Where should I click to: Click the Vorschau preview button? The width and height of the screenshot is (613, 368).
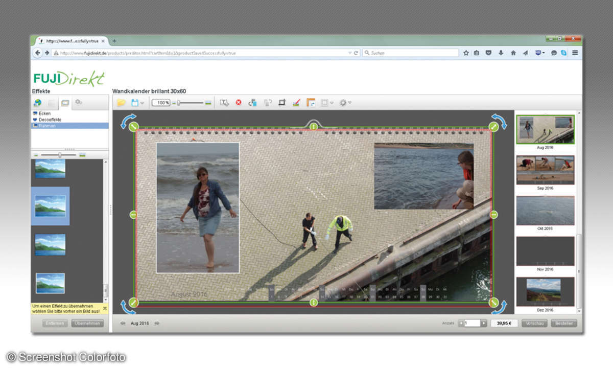[535, 323]
